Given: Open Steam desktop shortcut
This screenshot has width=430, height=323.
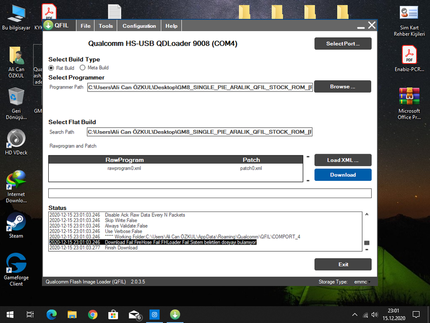Looking at the screenshot, I should 16,225.
